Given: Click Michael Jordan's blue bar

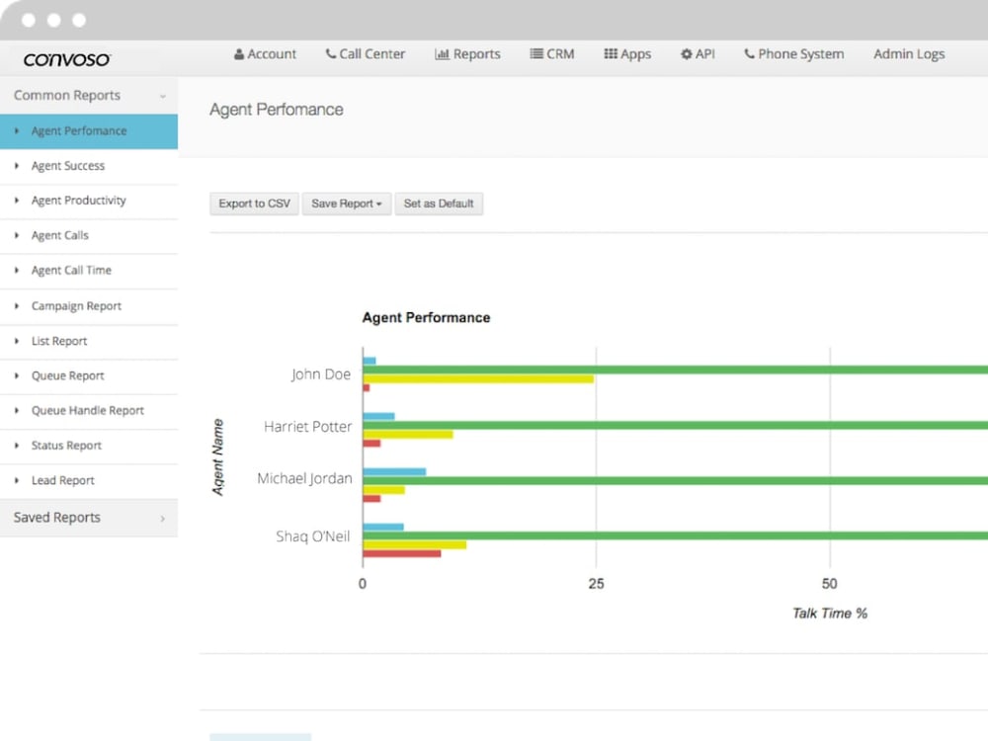Looking at the screenshot, I should [394, 472].
